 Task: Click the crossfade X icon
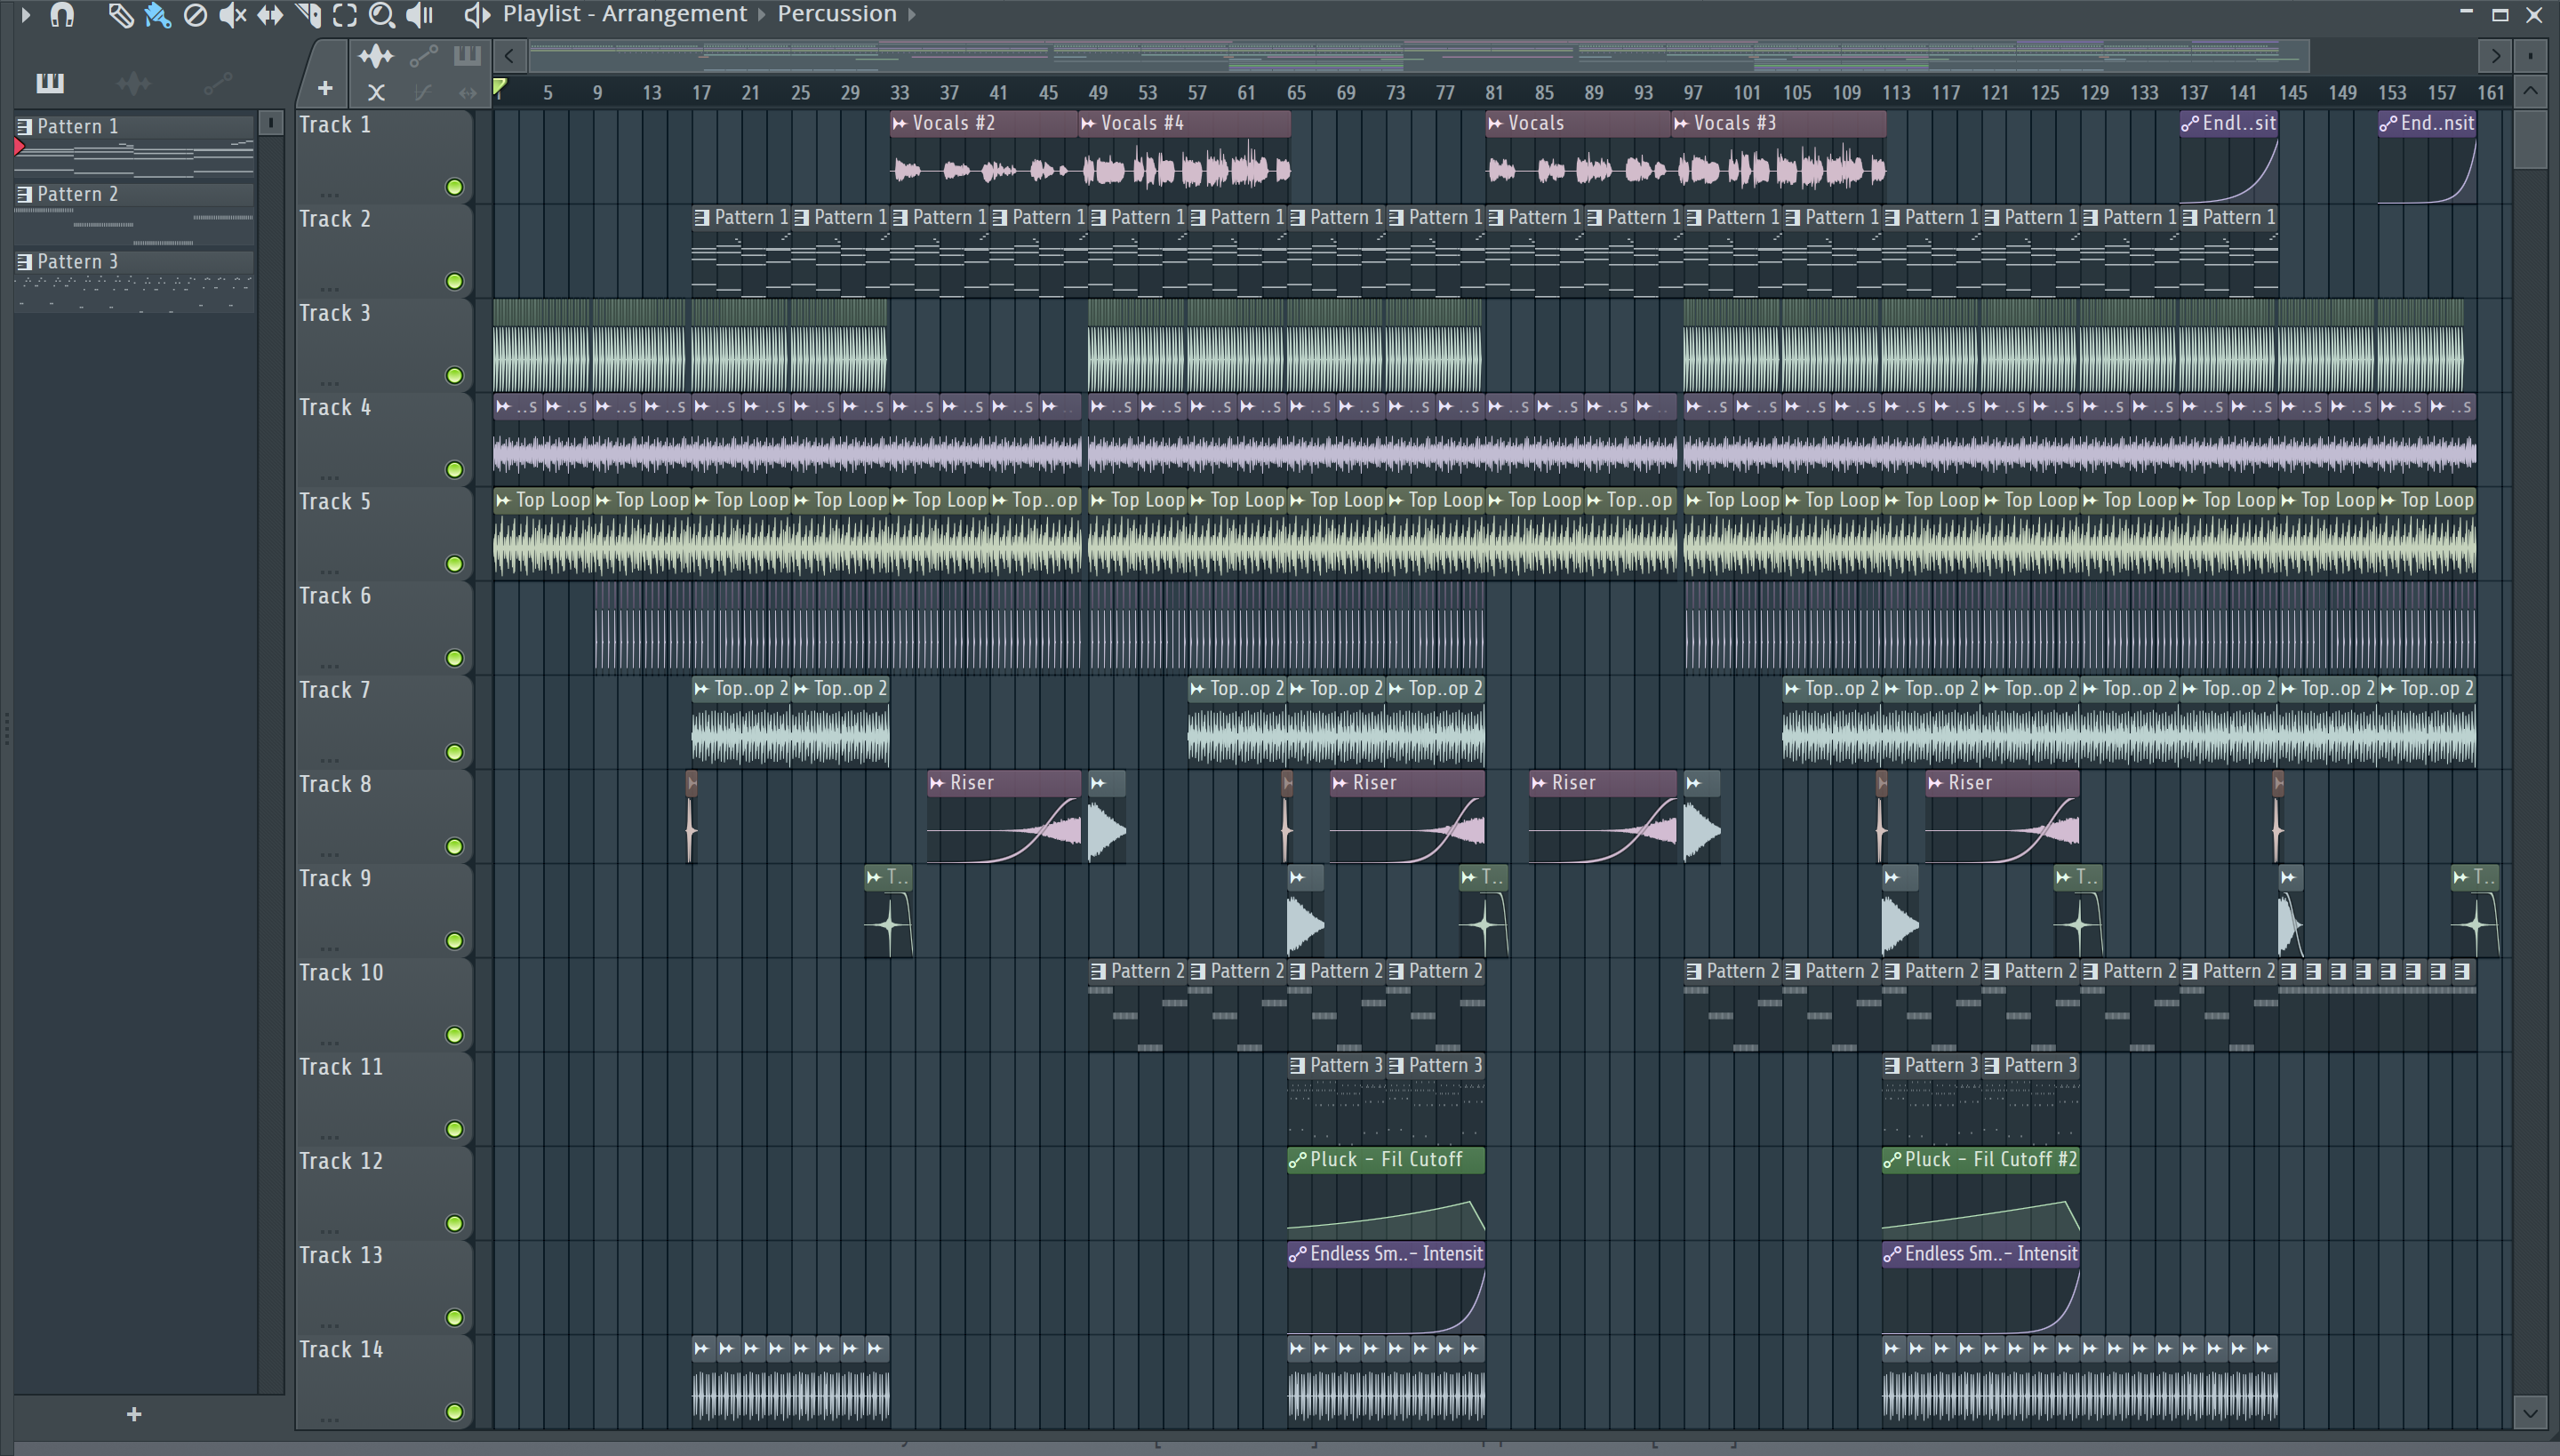(376, 93)
